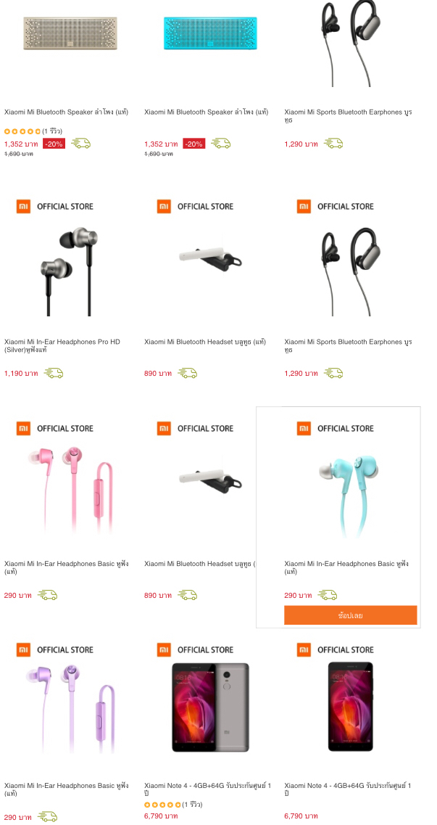Viewport: 437px width, 825px height.
Task: Click the Mi Official Store badge above the pink earphones
Action: (55, 428)
